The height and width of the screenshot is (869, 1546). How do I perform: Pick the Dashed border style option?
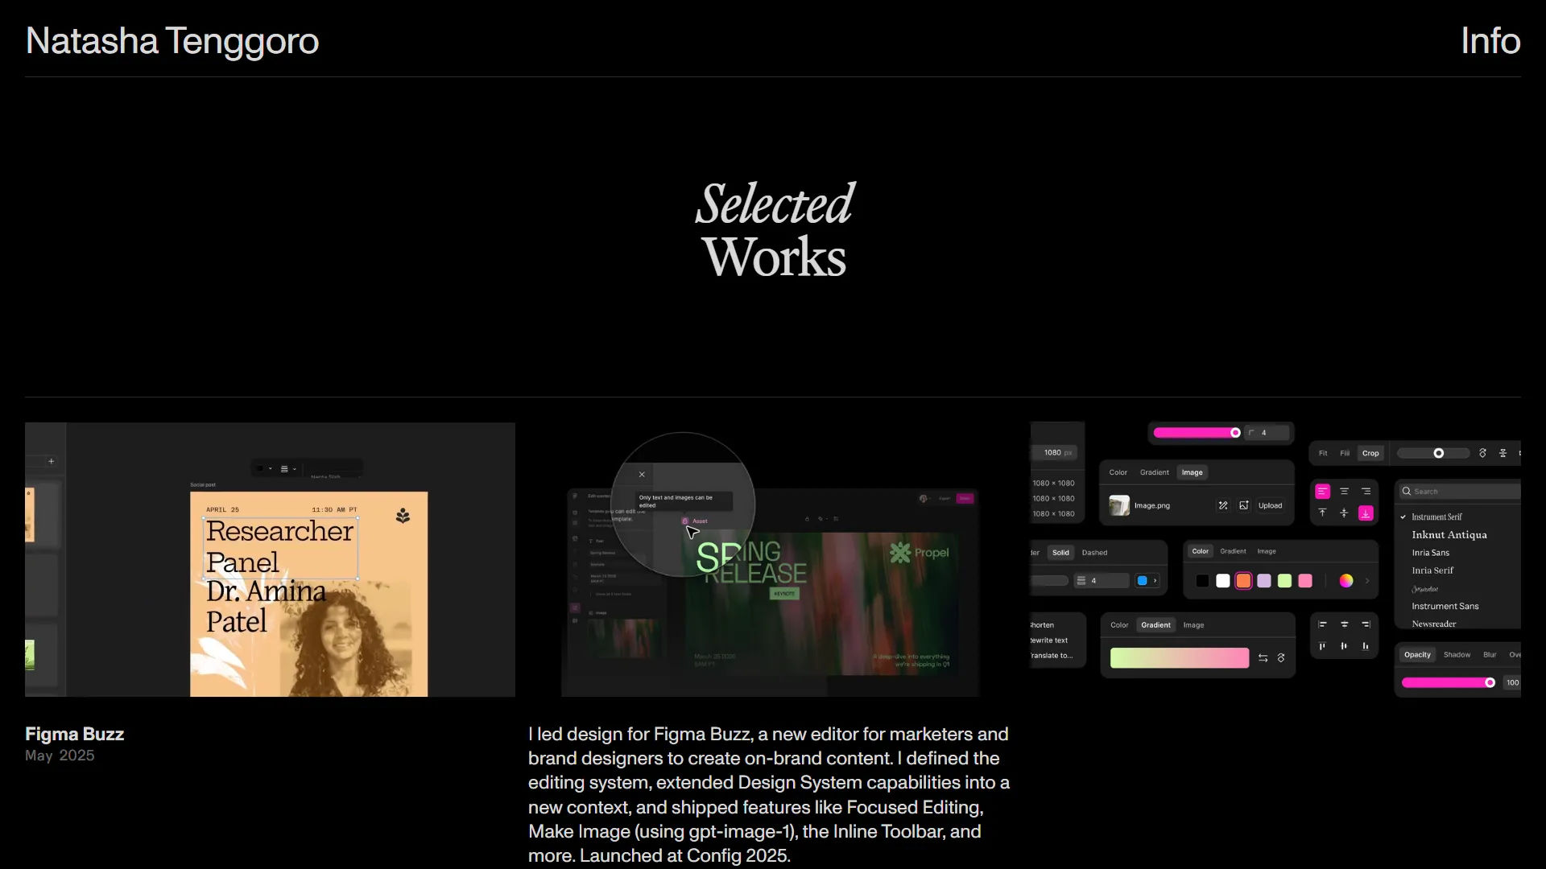point(1094,553)
